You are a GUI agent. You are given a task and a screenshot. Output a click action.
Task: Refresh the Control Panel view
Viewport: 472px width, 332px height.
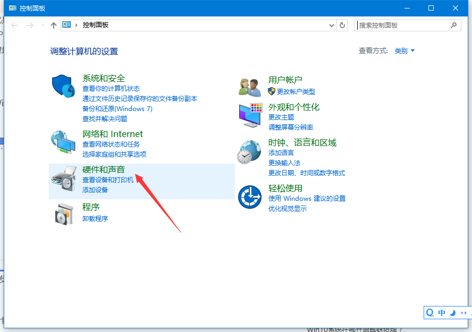pyautogui.click(x=342, y=25)
